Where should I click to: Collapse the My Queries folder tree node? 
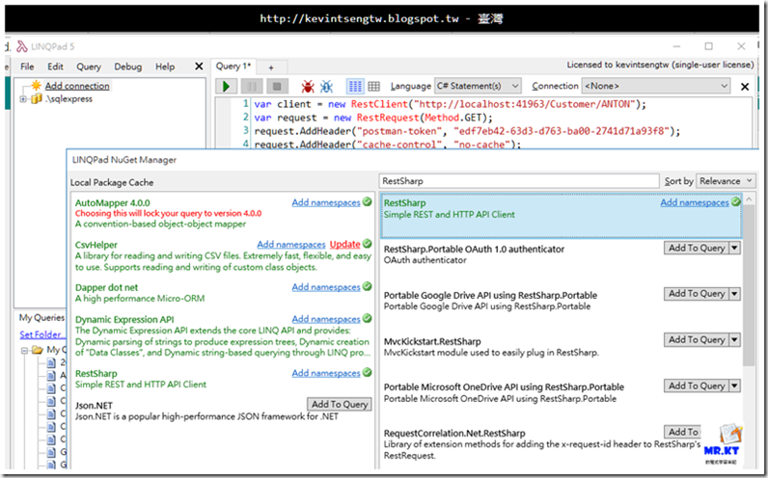click(x=24, y=350)
